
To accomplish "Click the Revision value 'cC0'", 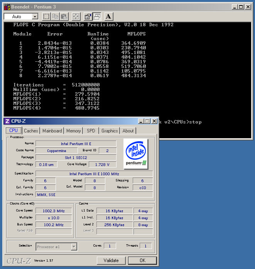I will pos(143,188).
